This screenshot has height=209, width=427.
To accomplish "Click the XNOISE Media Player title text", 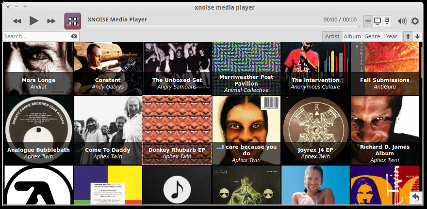I will pos(117,19).
